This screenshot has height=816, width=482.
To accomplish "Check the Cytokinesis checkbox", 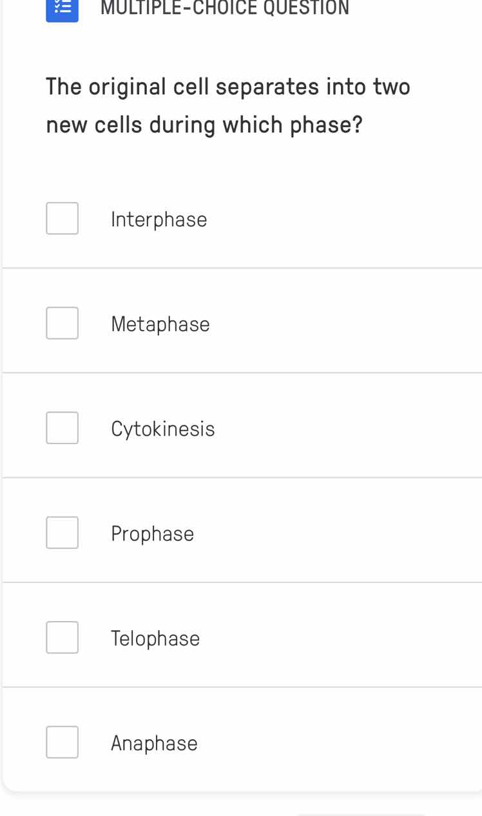I will click(x=62, y=427).
